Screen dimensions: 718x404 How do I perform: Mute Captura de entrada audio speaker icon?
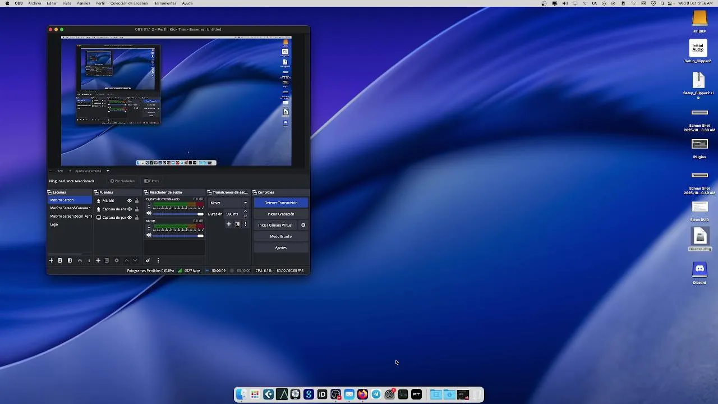click(x=149, y=213)
